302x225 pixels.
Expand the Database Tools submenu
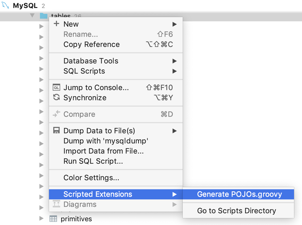click(174, 61)
